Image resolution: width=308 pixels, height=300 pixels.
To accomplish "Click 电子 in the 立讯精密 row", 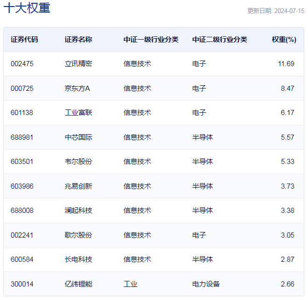I will (x=199, y=64).
